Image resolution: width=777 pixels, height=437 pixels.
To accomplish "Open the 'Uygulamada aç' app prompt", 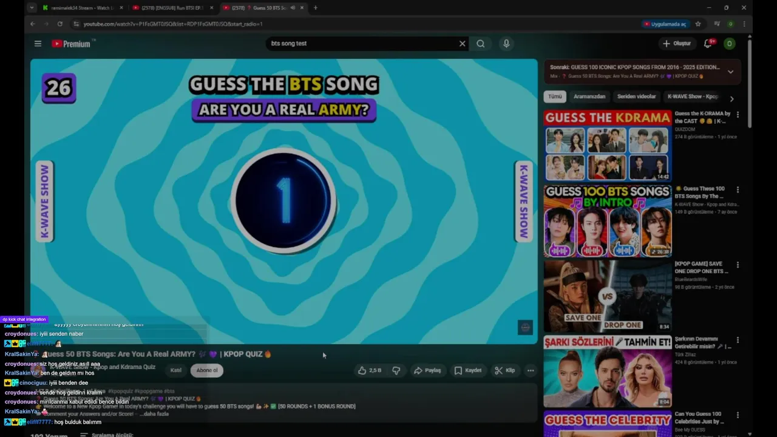I will click(665, 24).
